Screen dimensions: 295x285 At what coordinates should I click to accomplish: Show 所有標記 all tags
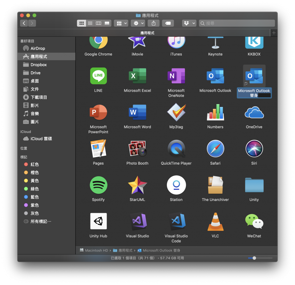46,221
